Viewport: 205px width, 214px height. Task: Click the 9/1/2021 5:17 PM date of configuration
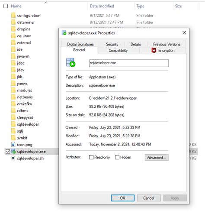[x=105, y=16]
